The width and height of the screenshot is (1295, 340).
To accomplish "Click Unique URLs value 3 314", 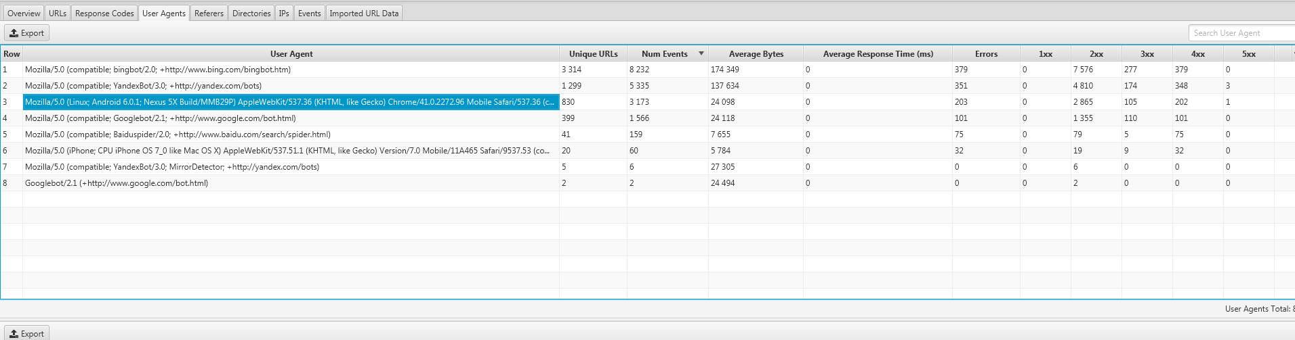I will (571, 70).
